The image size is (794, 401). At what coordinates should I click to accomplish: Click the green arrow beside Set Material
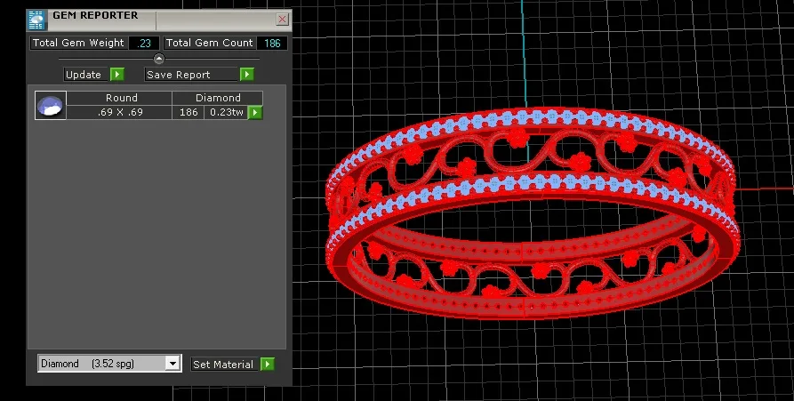click(268, 364)
